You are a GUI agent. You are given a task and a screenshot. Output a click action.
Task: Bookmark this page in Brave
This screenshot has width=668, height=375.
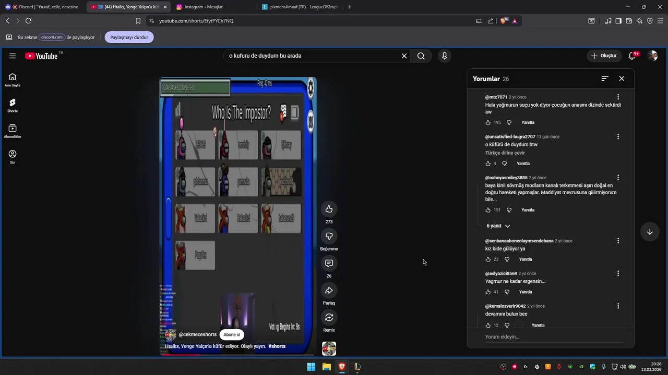(138, 21)
